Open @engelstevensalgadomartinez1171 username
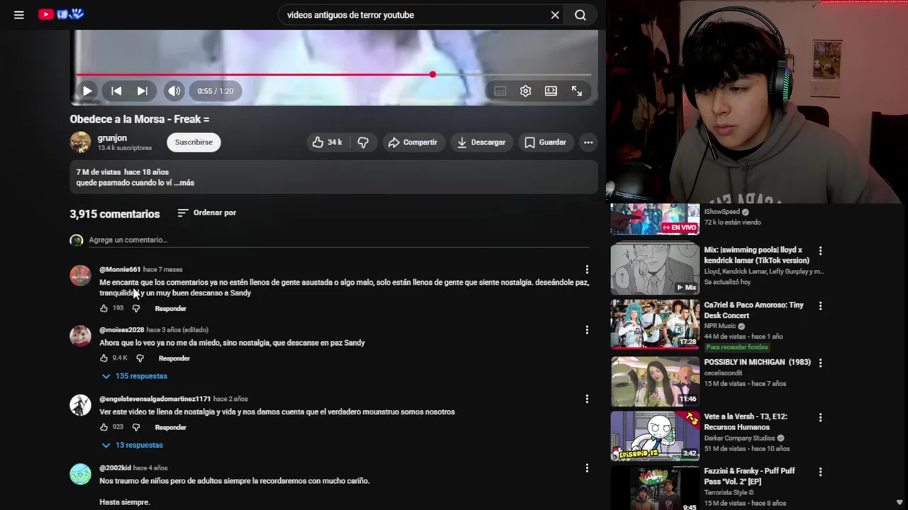 click(155, 399)
